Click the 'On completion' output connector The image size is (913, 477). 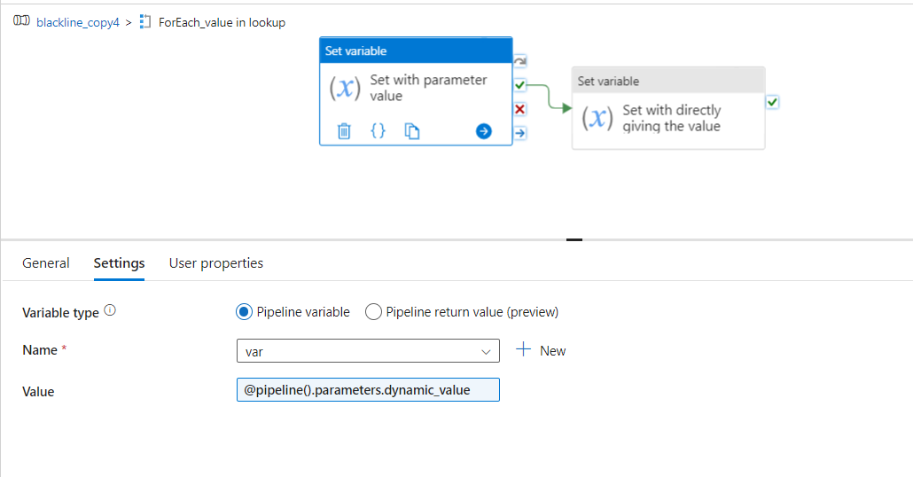pyautogui.click(x=520, y=133)
